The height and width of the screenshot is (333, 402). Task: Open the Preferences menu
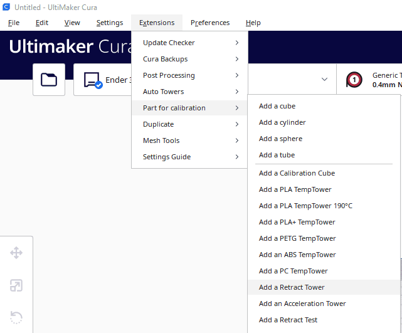[x=210, y=23]
